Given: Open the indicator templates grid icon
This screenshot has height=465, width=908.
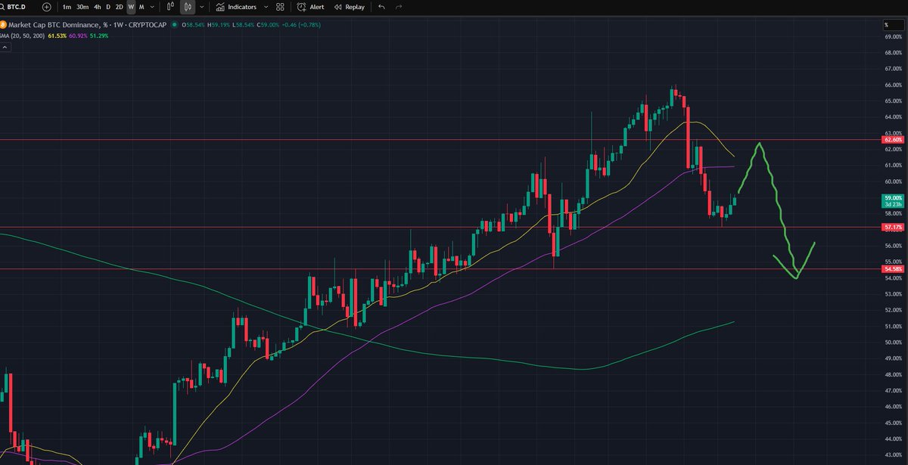Looking at the screenshot, I should tap(281, 7).
